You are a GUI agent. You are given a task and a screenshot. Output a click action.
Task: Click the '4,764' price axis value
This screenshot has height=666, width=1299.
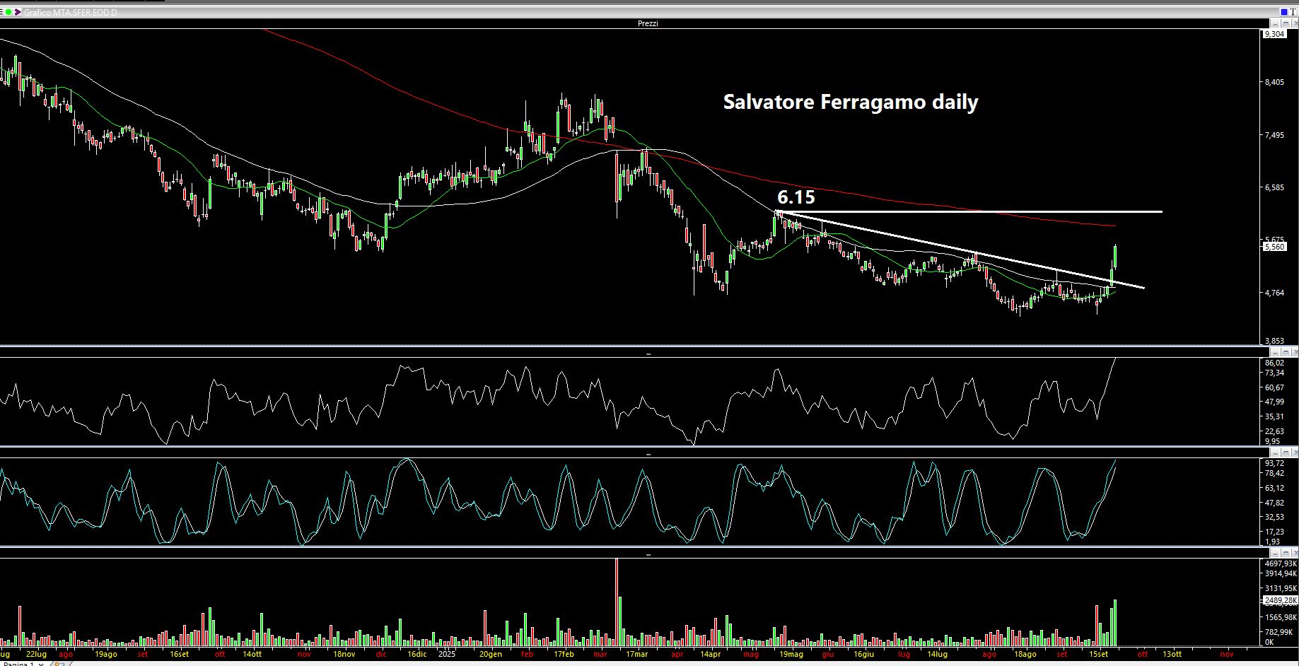click(x=1274, y=292)
